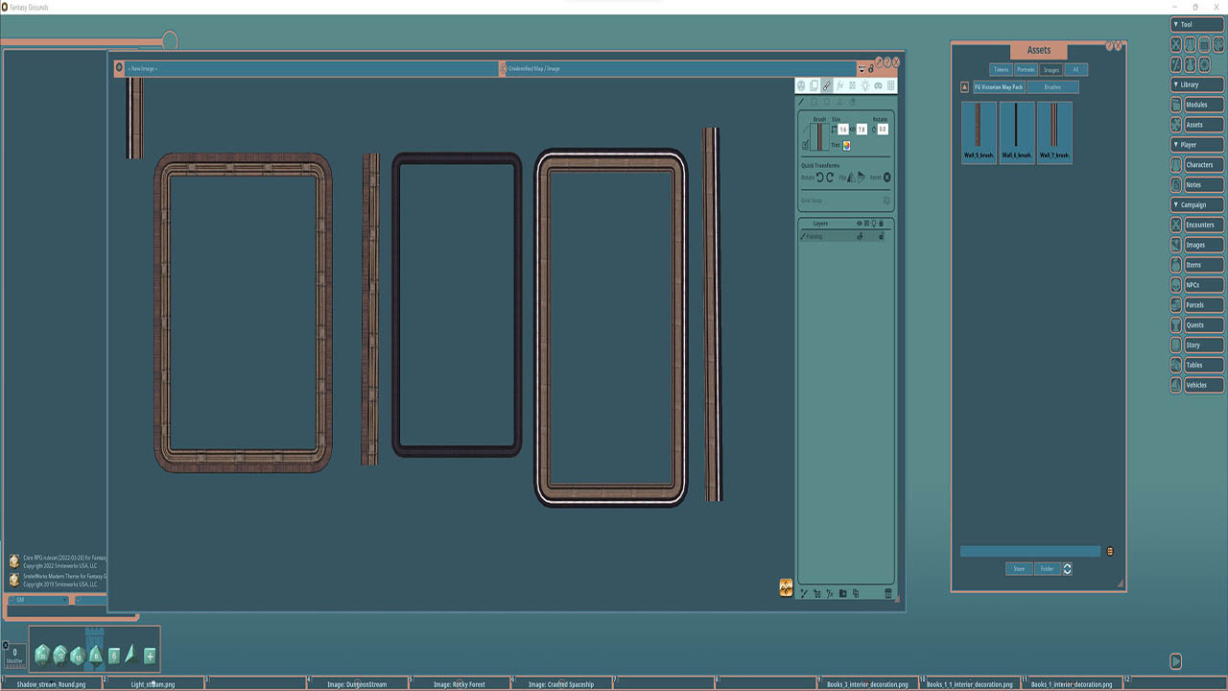Click the Store button in the Assets panel
The height and width of the screenshot is (691, 1228).
click(x=1018, y=568)
